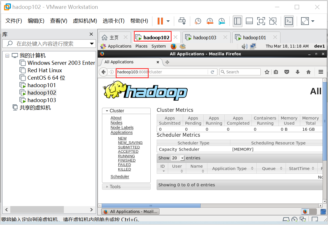Open the GNOME Places menu

tap(142, 46)
